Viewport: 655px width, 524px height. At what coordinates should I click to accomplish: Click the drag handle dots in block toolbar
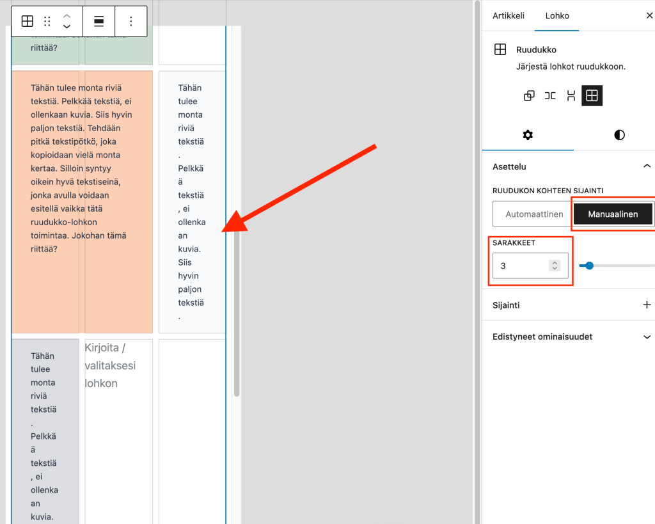click(47, 21)
